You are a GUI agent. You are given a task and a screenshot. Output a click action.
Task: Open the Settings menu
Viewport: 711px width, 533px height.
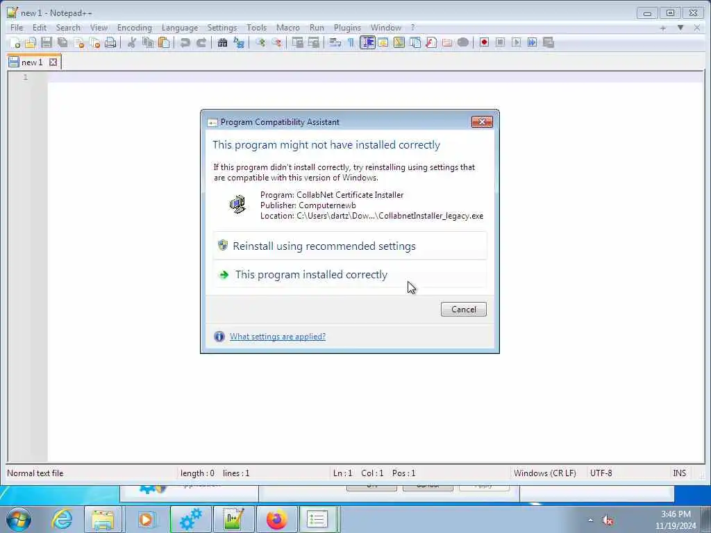point(221,28)
